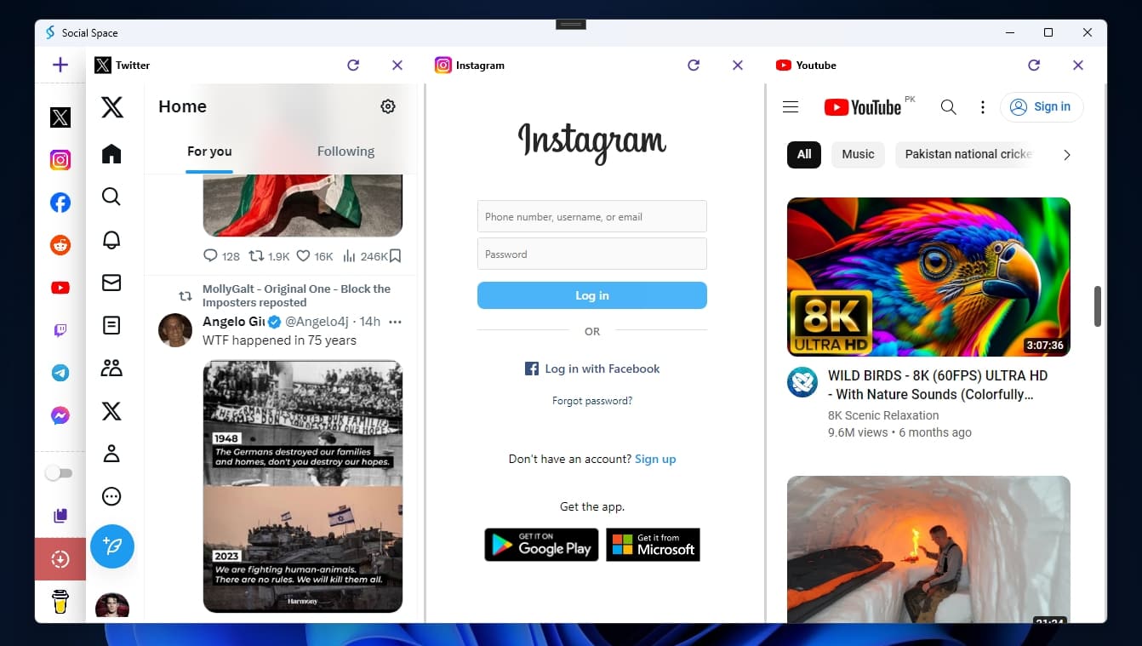Click YouTube Sign in button
Screen dimensions: 1142x646
(1042, 106)
